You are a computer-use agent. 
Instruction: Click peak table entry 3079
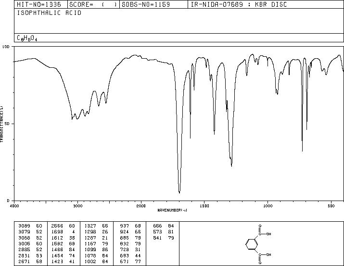25,232
